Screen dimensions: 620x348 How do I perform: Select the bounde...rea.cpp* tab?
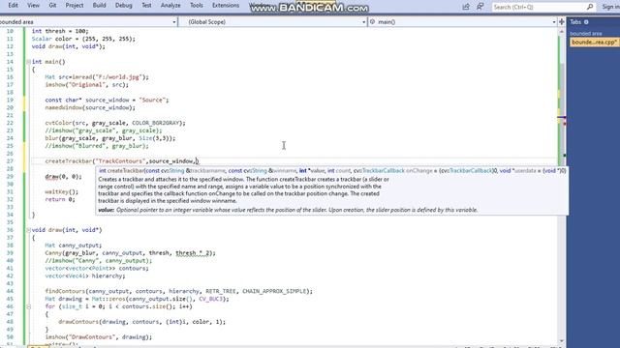pos(594,42)
